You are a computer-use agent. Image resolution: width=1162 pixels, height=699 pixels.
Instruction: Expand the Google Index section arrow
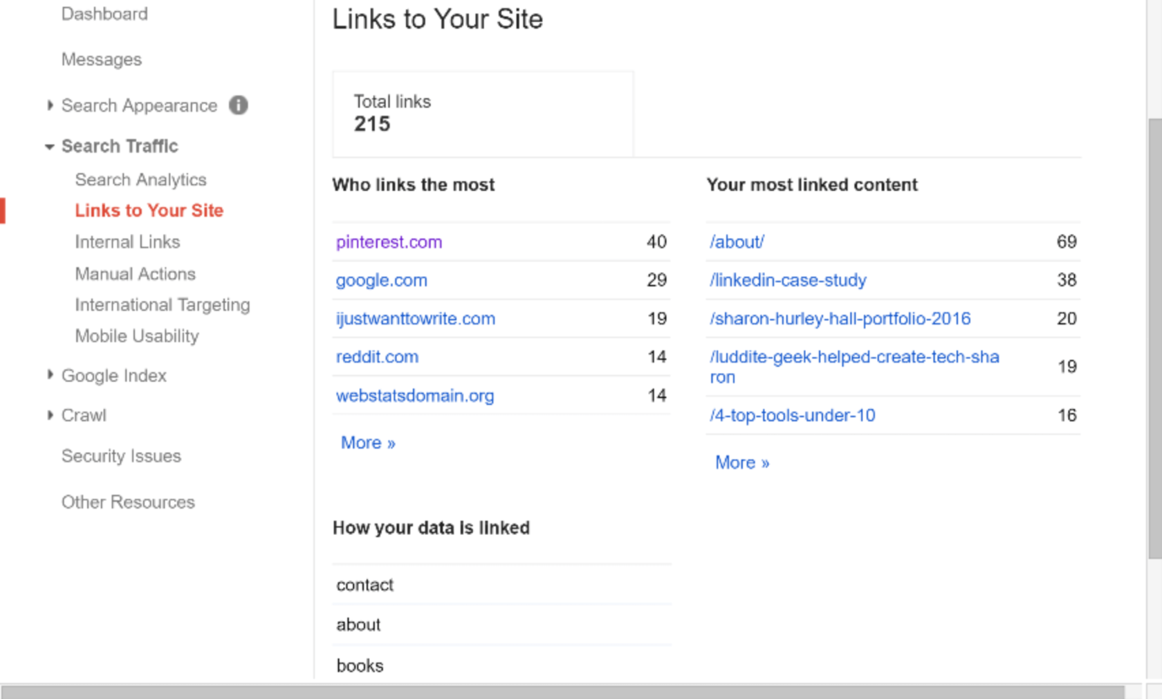(x=50, y=375)
